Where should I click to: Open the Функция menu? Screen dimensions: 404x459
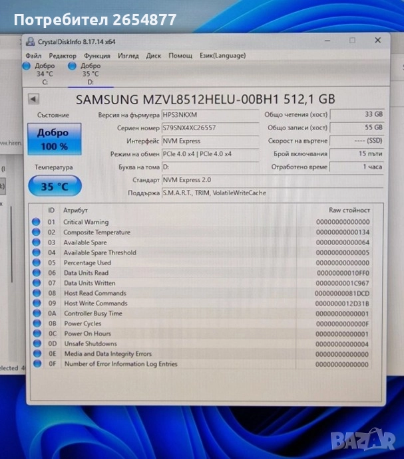coord(97,56)
